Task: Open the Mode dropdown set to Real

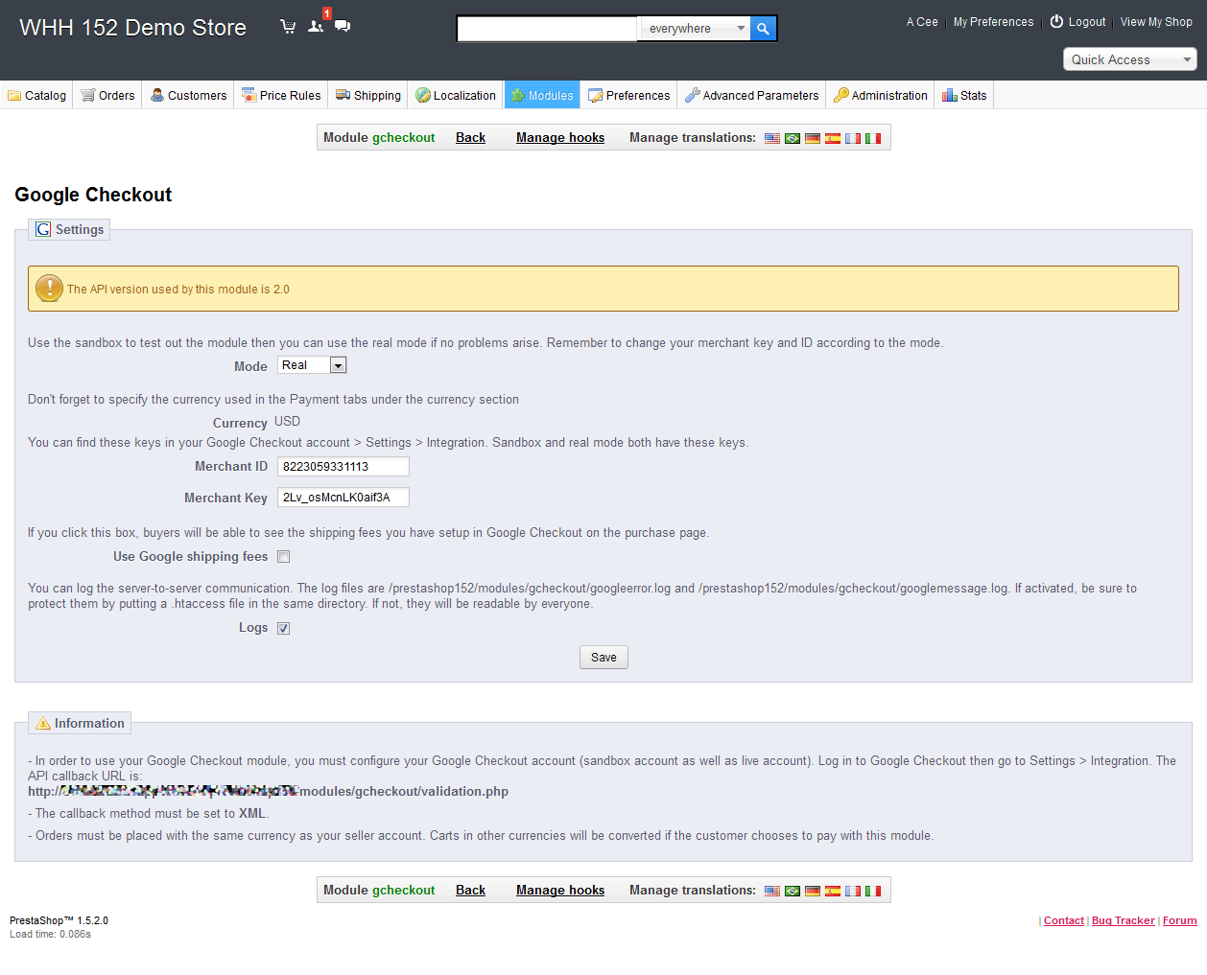Action: tap(312, 365)
